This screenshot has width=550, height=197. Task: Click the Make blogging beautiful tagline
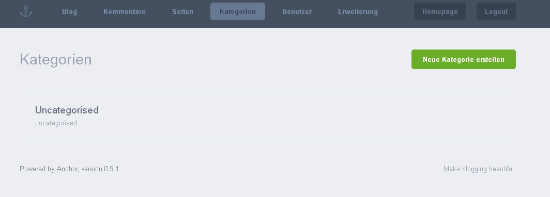[x=480, y=169]
